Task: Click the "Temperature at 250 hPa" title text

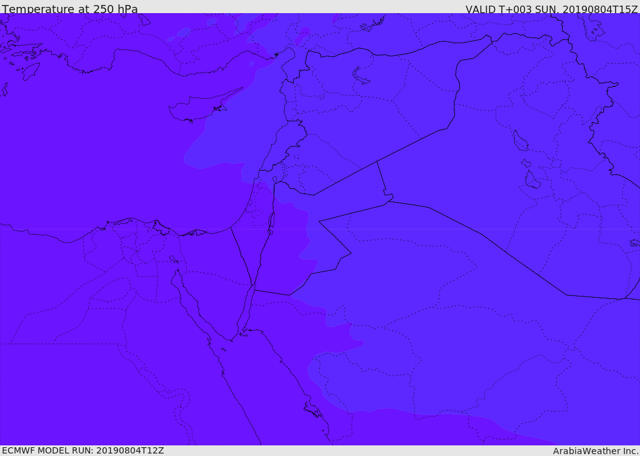Action: (x=70, y=9)
